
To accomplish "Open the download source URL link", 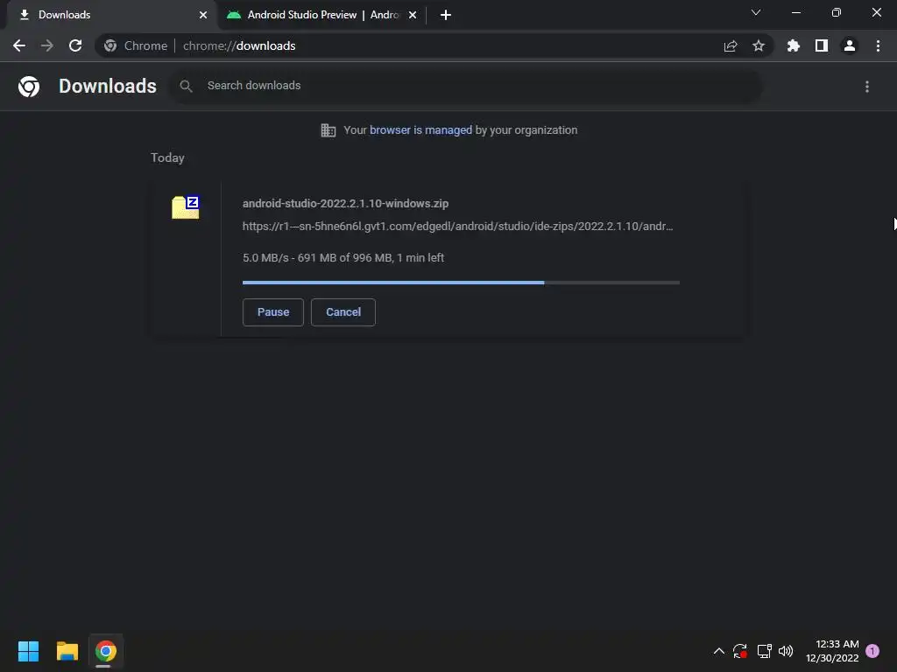I will click(457, 227).
